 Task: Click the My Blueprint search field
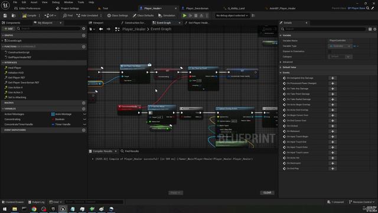(x=48, y=28)
